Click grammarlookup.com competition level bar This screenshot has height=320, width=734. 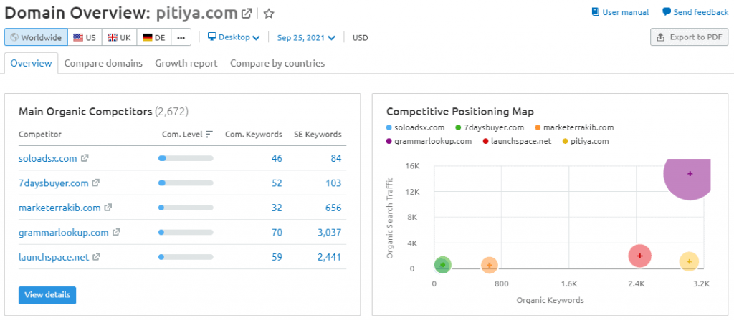coord(186,232)
